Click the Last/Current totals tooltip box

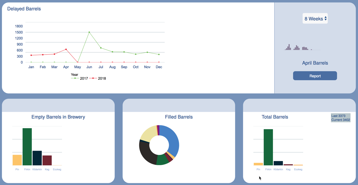click(341, 118)
